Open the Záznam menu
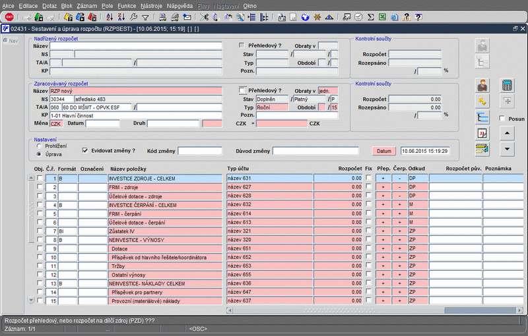 (87, 5)
